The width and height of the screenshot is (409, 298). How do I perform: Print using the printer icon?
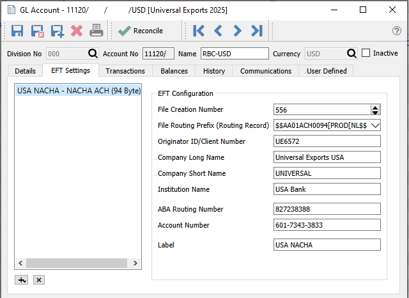point(96,31)
